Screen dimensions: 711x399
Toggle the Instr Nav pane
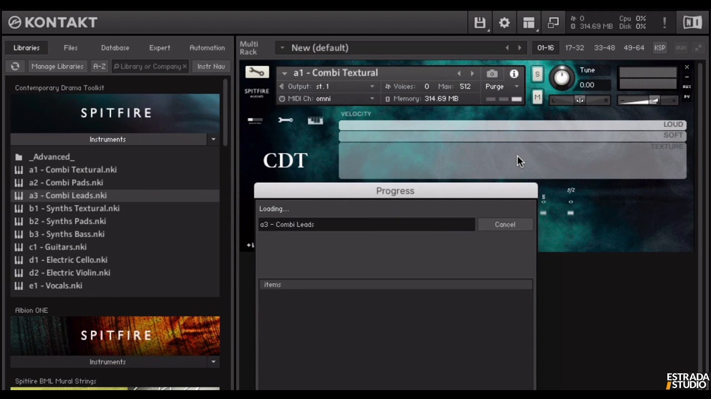click(211, 66)
